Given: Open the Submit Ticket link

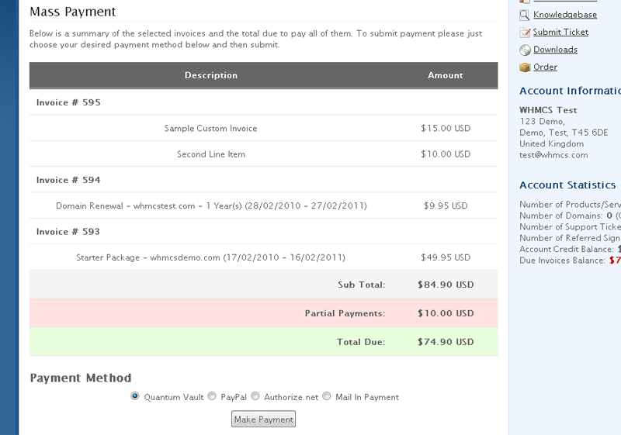Looking at the screenshot, I should point(560,32).
